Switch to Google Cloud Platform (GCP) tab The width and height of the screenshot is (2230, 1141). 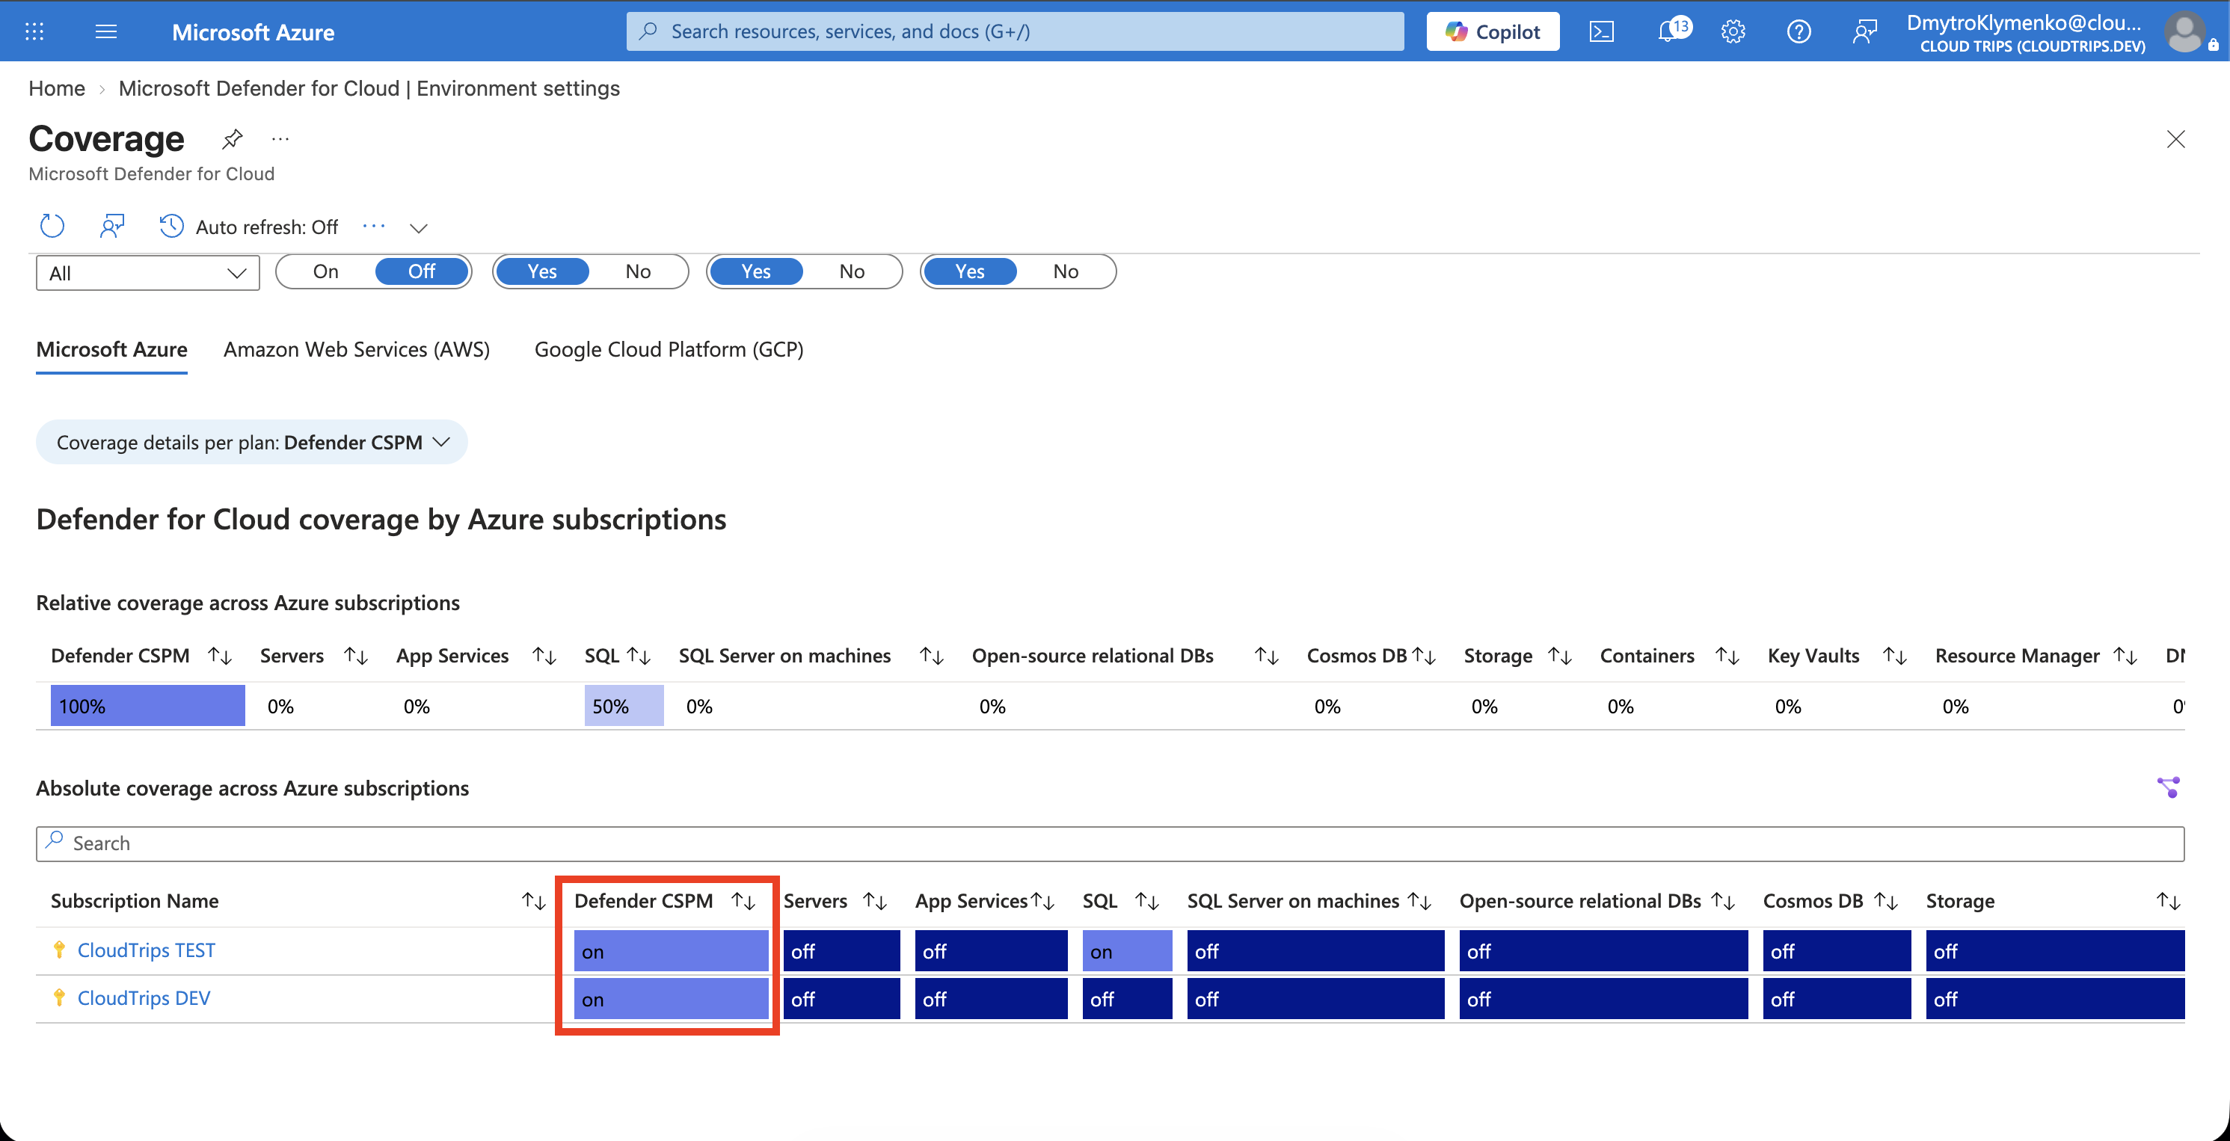669,350
